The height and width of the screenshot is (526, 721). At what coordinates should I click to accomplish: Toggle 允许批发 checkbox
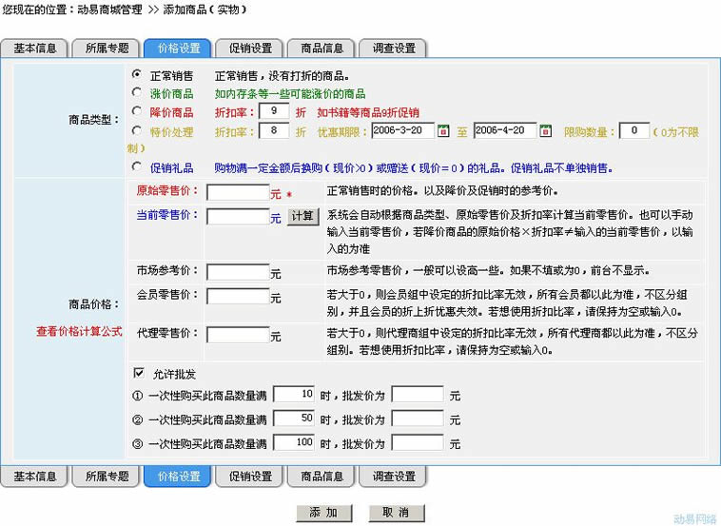coord(139,373)
